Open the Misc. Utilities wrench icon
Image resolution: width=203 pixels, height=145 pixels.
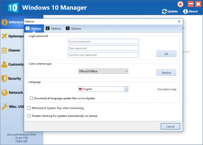point(4,107)
